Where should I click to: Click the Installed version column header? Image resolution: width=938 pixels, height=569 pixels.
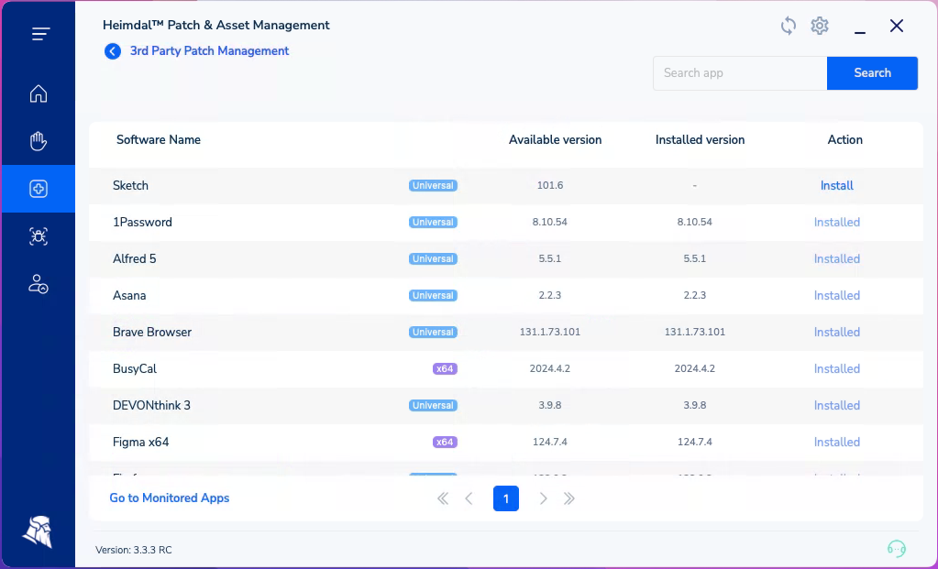click(x=700, y=140)
